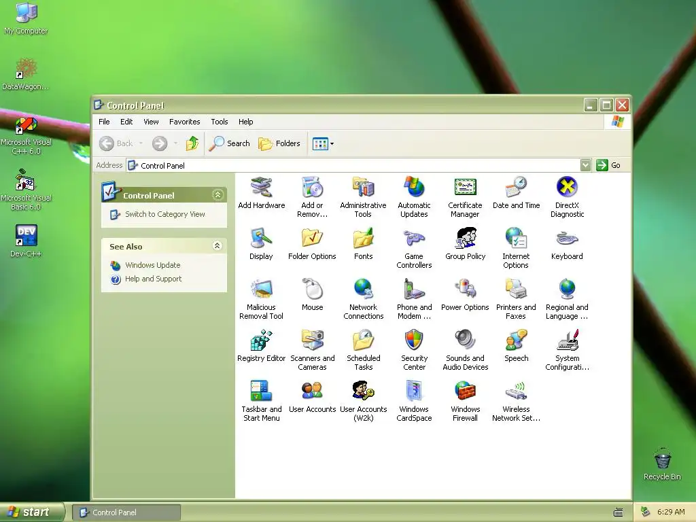Open Regional and Language icon

tap(567, 290)
